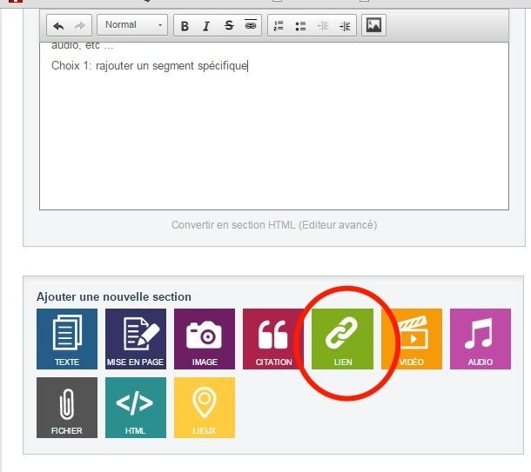Click inside the text editor area

point(274,126)
